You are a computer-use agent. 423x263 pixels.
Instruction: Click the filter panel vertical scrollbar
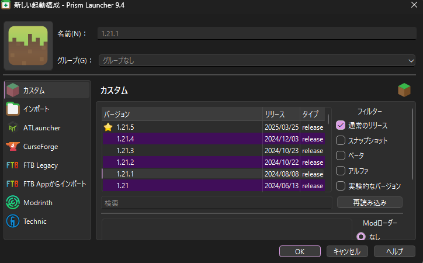[412, 144]
